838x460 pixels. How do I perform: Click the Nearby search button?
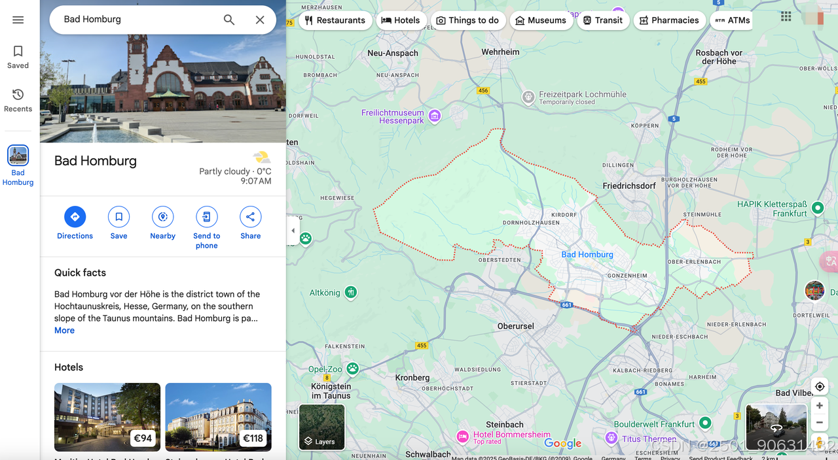[163, 223]
